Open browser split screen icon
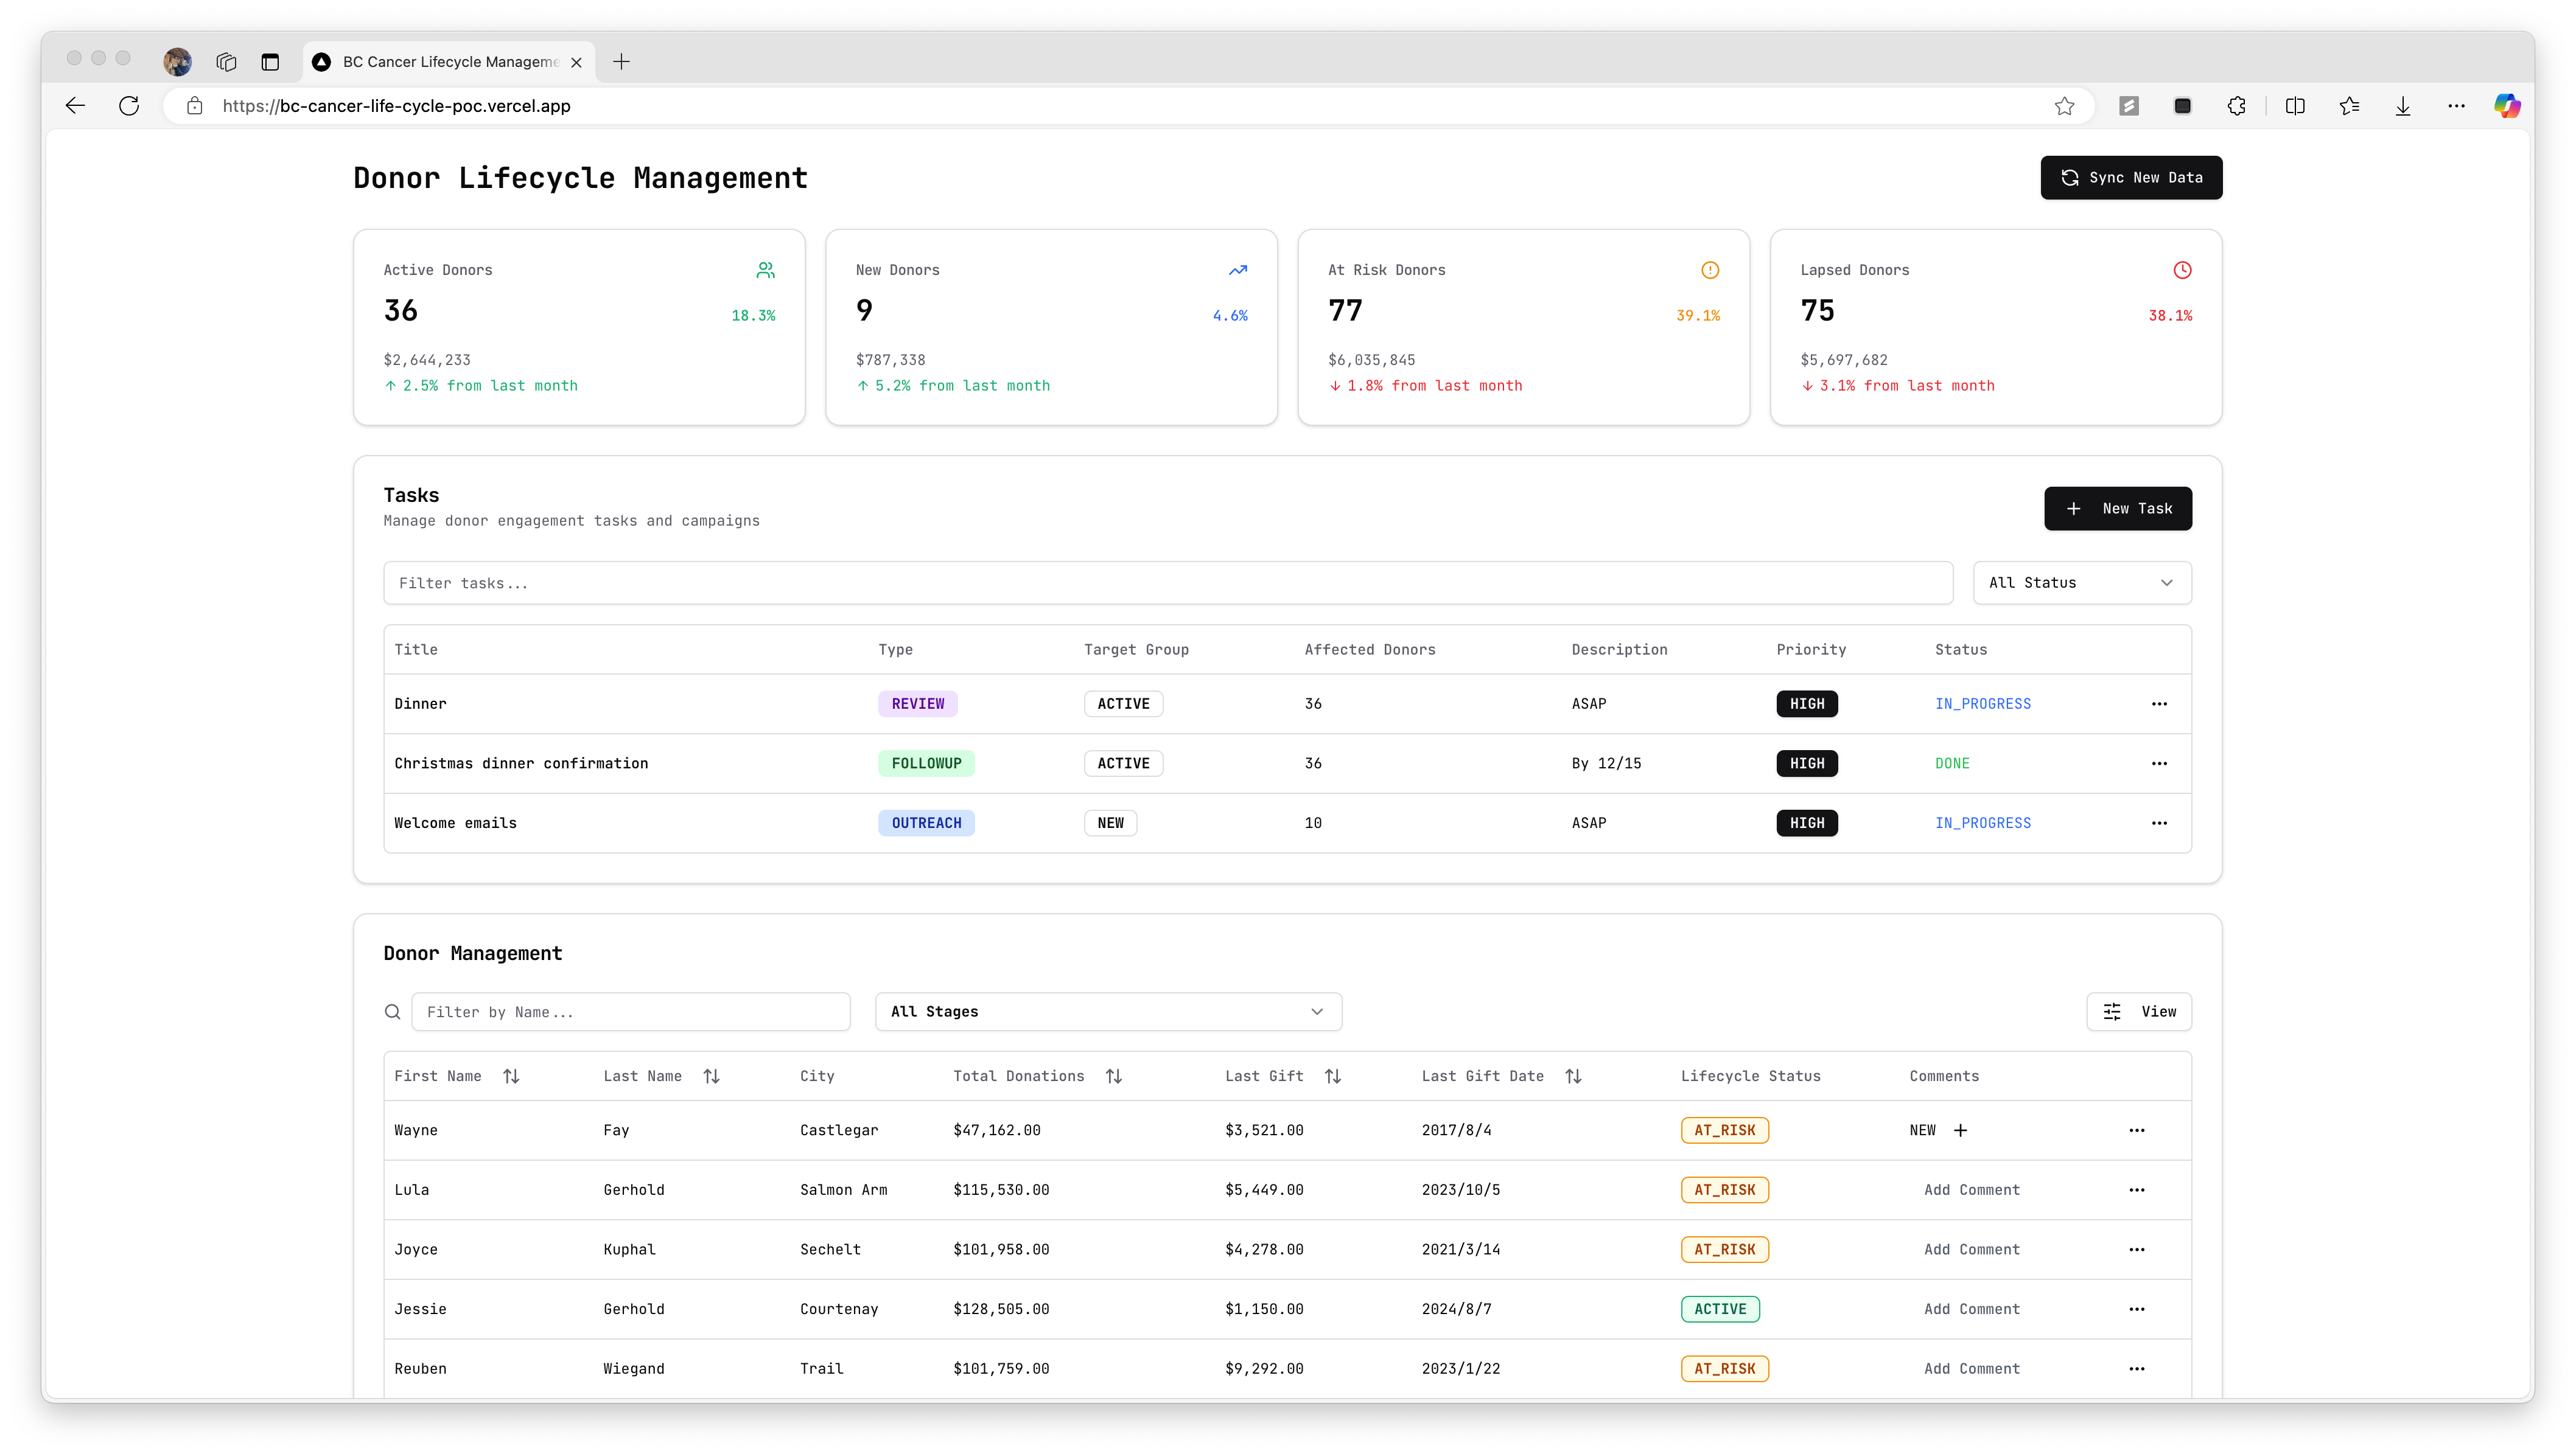 (2295, 106)
